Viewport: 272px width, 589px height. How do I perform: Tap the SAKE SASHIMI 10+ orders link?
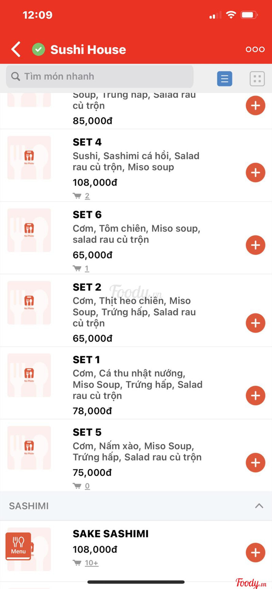[x=91, y=563]
